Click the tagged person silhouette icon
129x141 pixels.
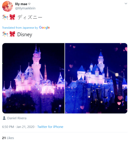click(x=4, y=118)
